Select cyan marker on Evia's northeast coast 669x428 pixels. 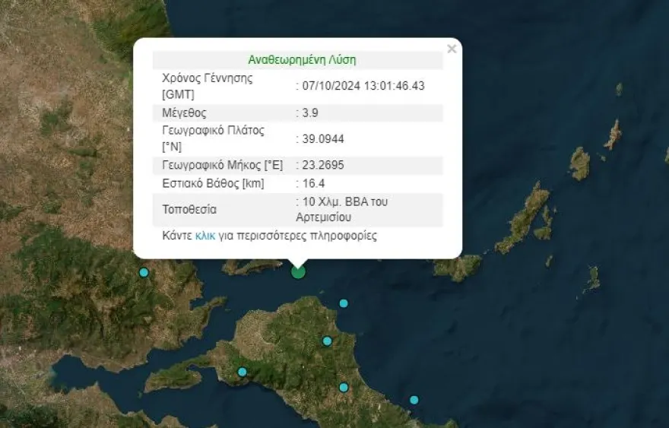click(344, 303)
